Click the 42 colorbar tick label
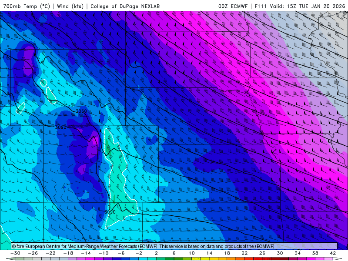 333,253
